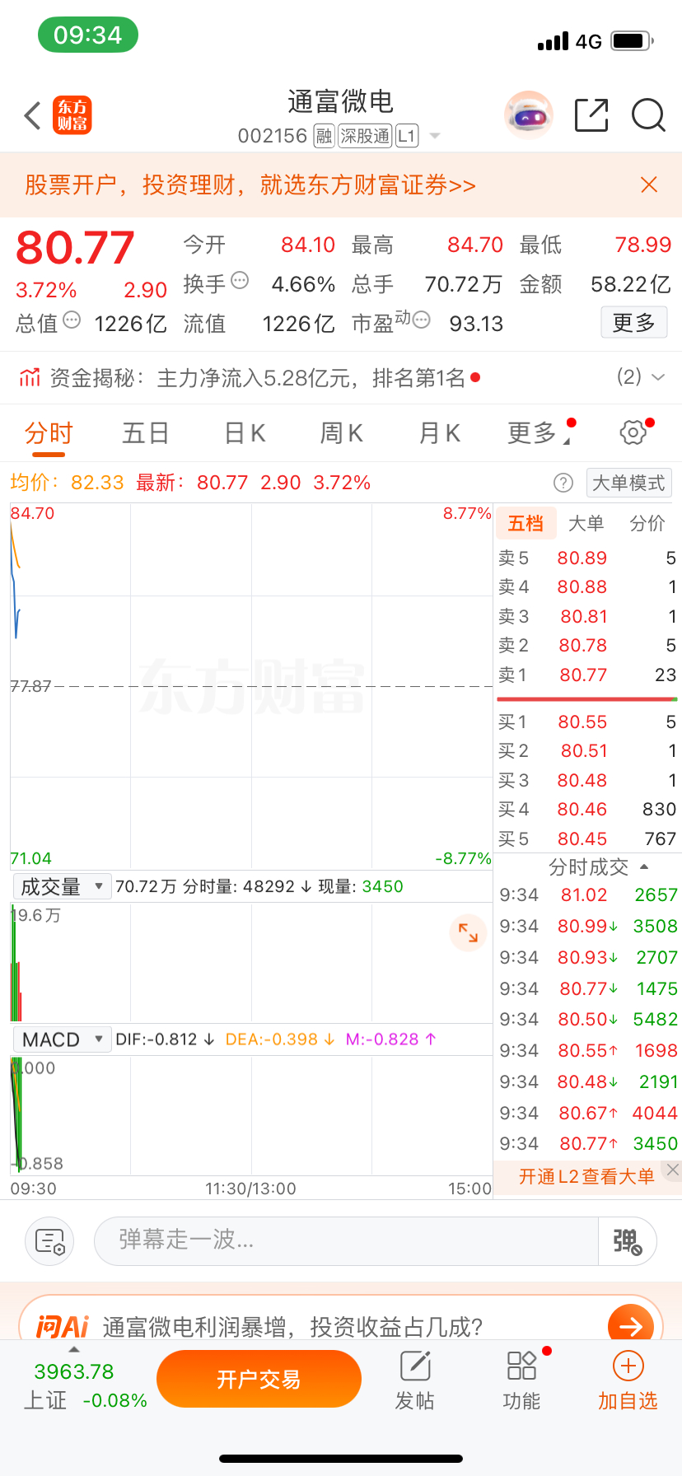Switch to the 分价 tab
The width and height of the screenshot is (682, 1476).
pyautogui.click(x=647, y=523)
